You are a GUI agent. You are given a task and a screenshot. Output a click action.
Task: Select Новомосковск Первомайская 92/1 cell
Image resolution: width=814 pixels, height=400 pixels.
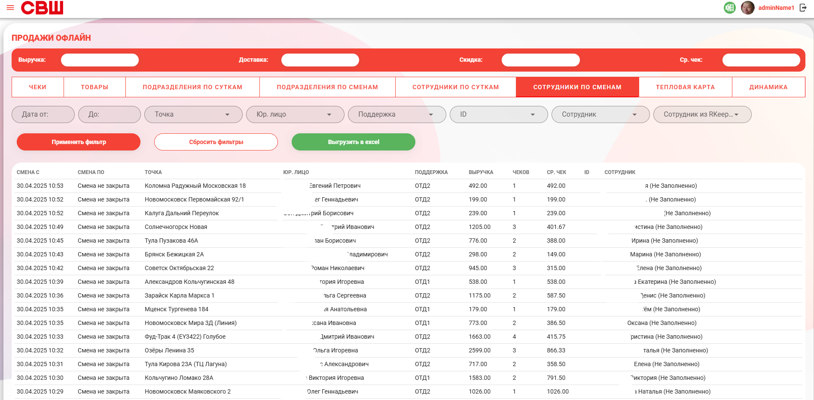(x=194, y=199)
